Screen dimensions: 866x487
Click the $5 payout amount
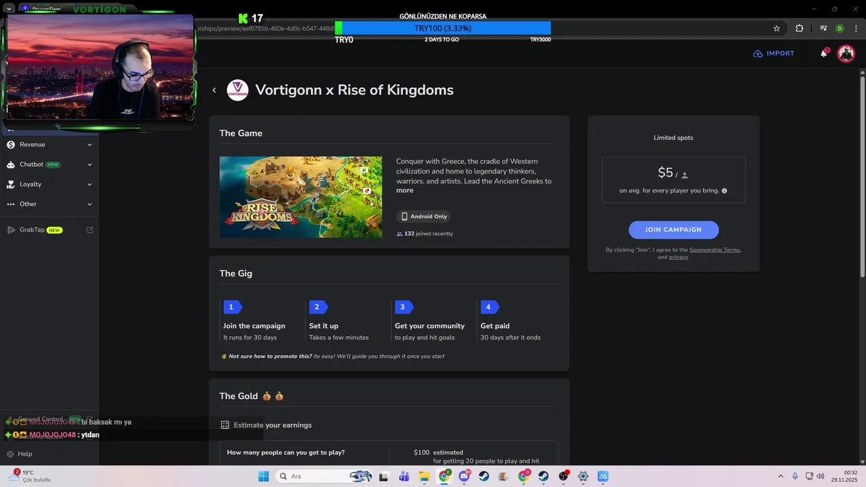pos(666,172)
